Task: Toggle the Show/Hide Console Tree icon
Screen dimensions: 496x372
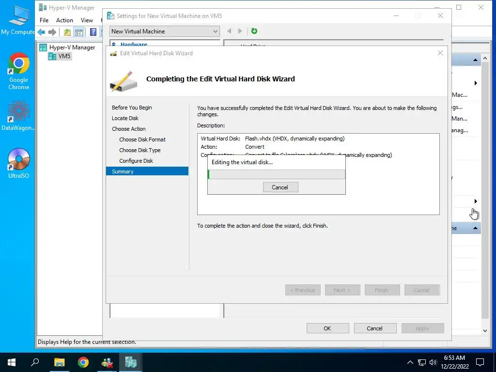Action: coord(78,32)
